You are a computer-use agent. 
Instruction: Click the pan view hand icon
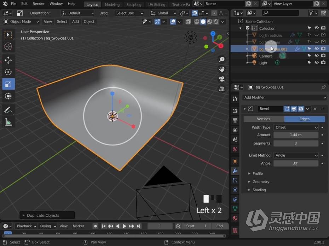coord(222,69)
